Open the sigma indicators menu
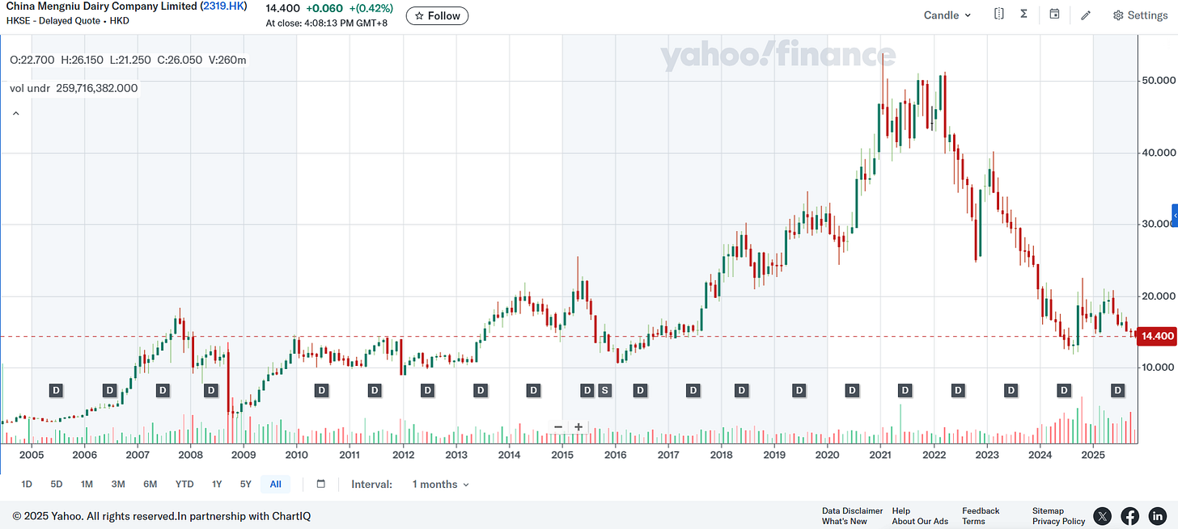 (x=1023, y=15)
